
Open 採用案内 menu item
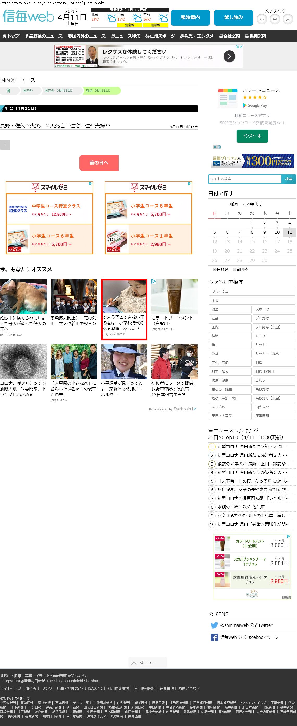pos(255,36)
